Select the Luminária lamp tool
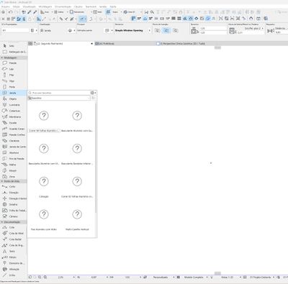The height and width of the screenshot is (284, 288). (x=13, y=105)
